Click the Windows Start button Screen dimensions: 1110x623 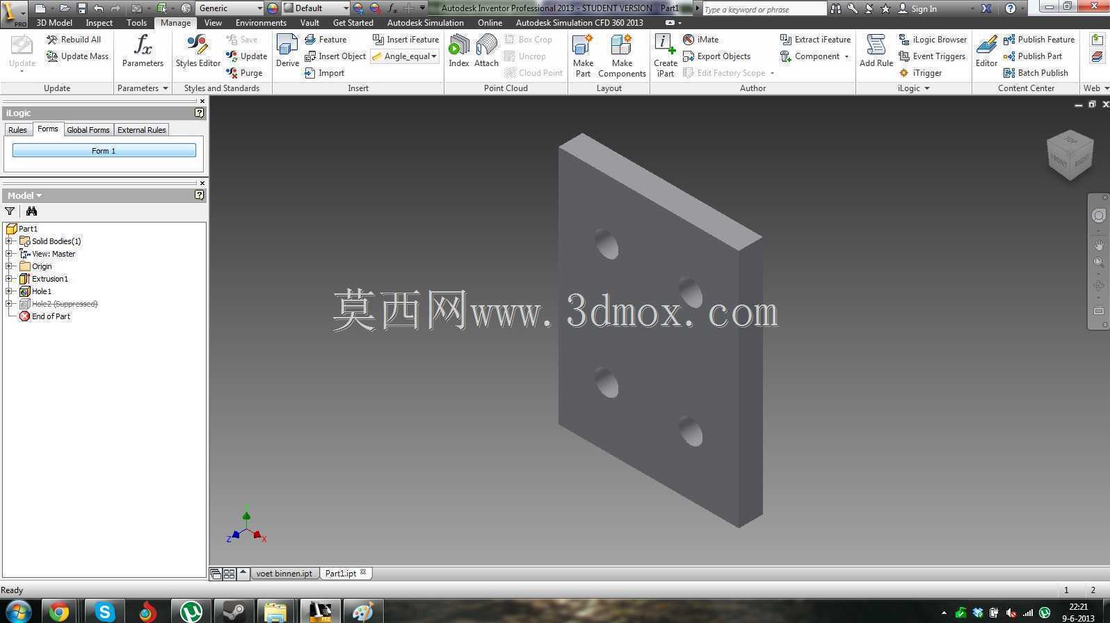tap(18, 612)
